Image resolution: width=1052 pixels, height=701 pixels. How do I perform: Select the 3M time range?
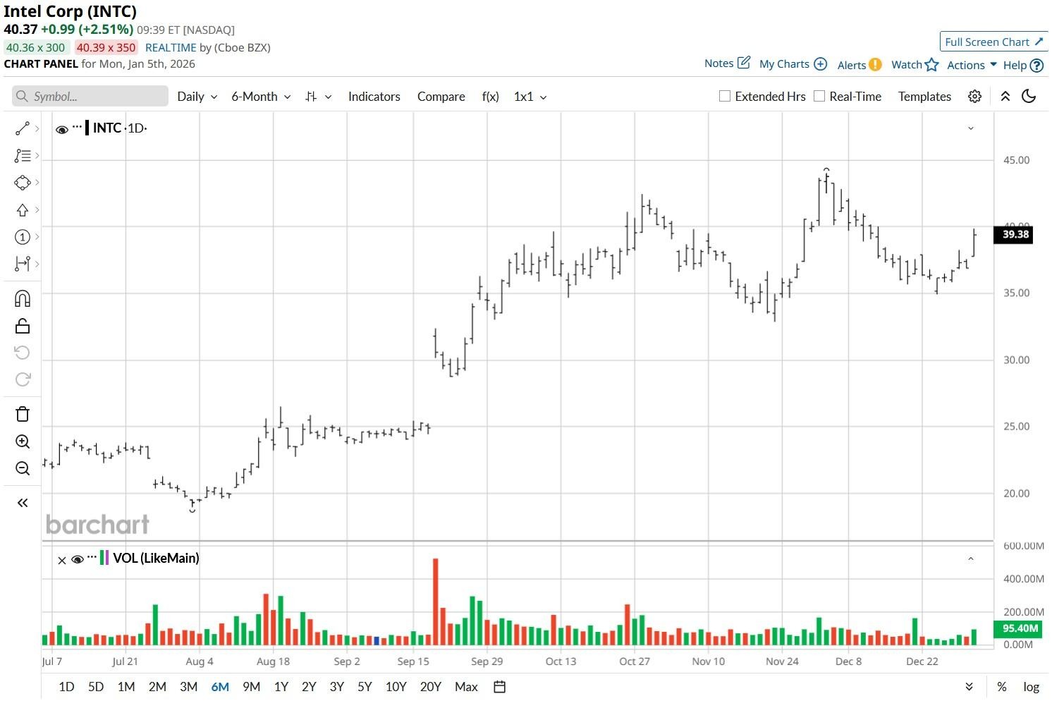pyautogui.click(x=188, y=687)
